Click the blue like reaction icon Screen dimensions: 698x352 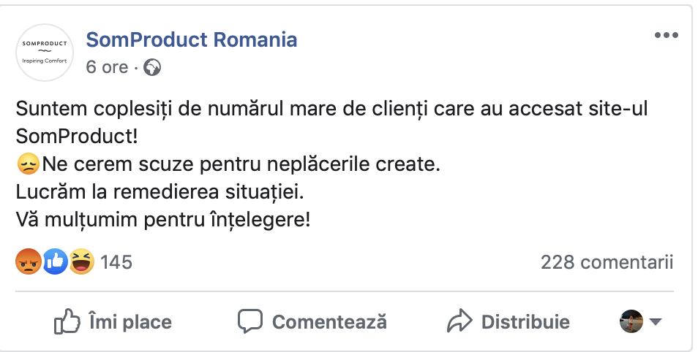tap(55, 261)
